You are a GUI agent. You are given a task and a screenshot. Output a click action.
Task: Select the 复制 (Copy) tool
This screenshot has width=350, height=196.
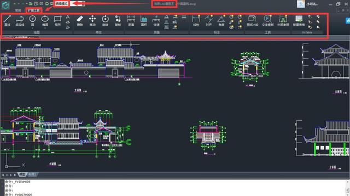pyautogui.click(x=118, y=21)
